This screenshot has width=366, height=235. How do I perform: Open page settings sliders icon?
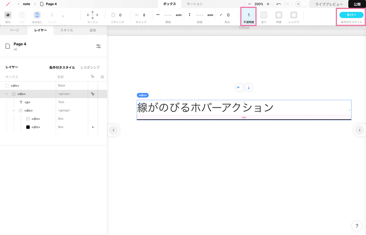point(99,46)
